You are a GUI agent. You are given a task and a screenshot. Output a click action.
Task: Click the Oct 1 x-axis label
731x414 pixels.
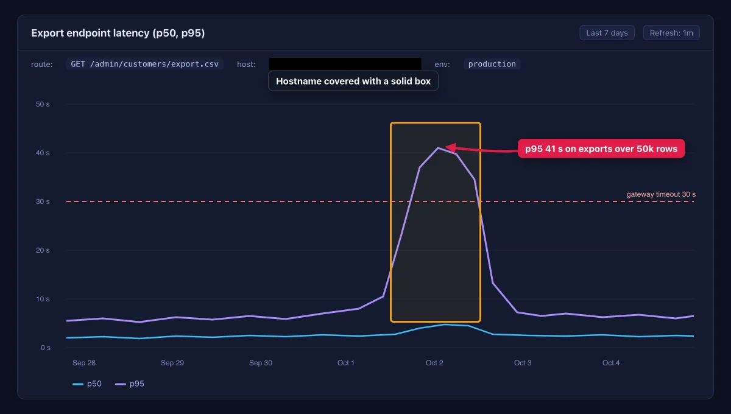[346, 363]
